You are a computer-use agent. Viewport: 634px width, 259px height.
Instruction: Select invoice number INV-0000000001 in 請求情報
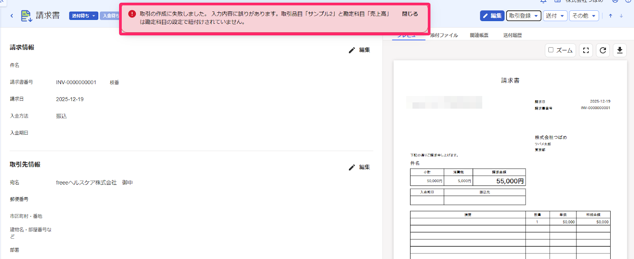(76, 82)
